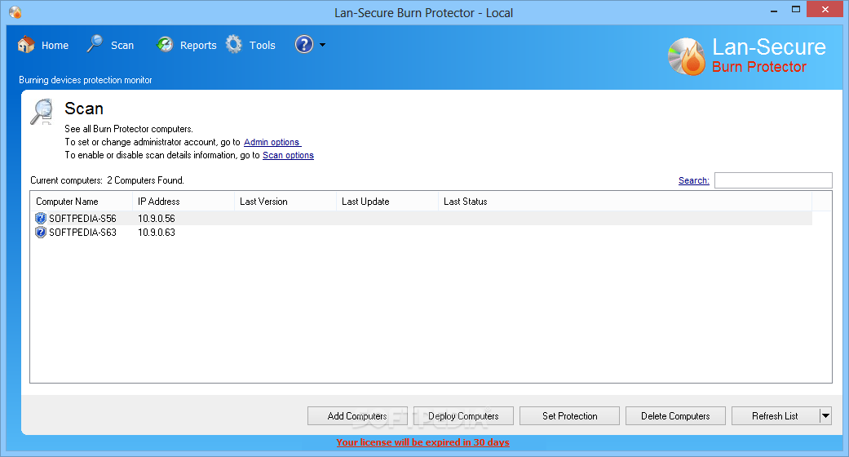This screenshot has height=457, width=849.
Task: Click the Add Computers button
Action: pos(357,416)
